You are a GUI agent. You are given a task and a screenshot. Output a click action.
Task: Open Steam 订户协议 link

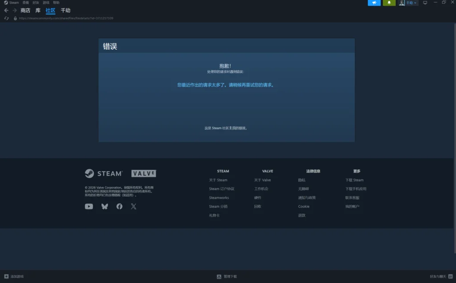[222, 189]
